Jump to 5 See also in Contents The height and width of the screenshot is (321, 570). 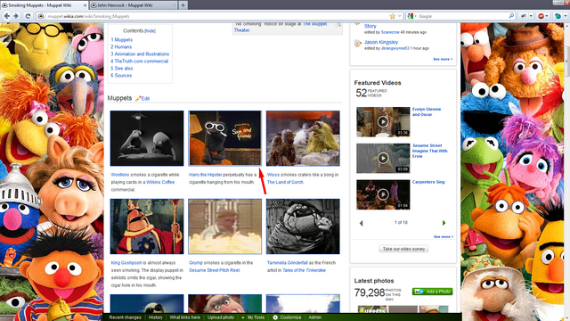(x=121, y=69)
